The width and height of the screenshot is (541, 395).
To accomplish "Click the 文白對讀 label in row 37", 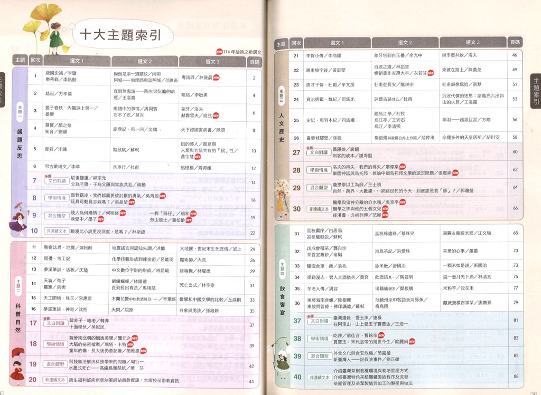I will (x=319, y=321).
